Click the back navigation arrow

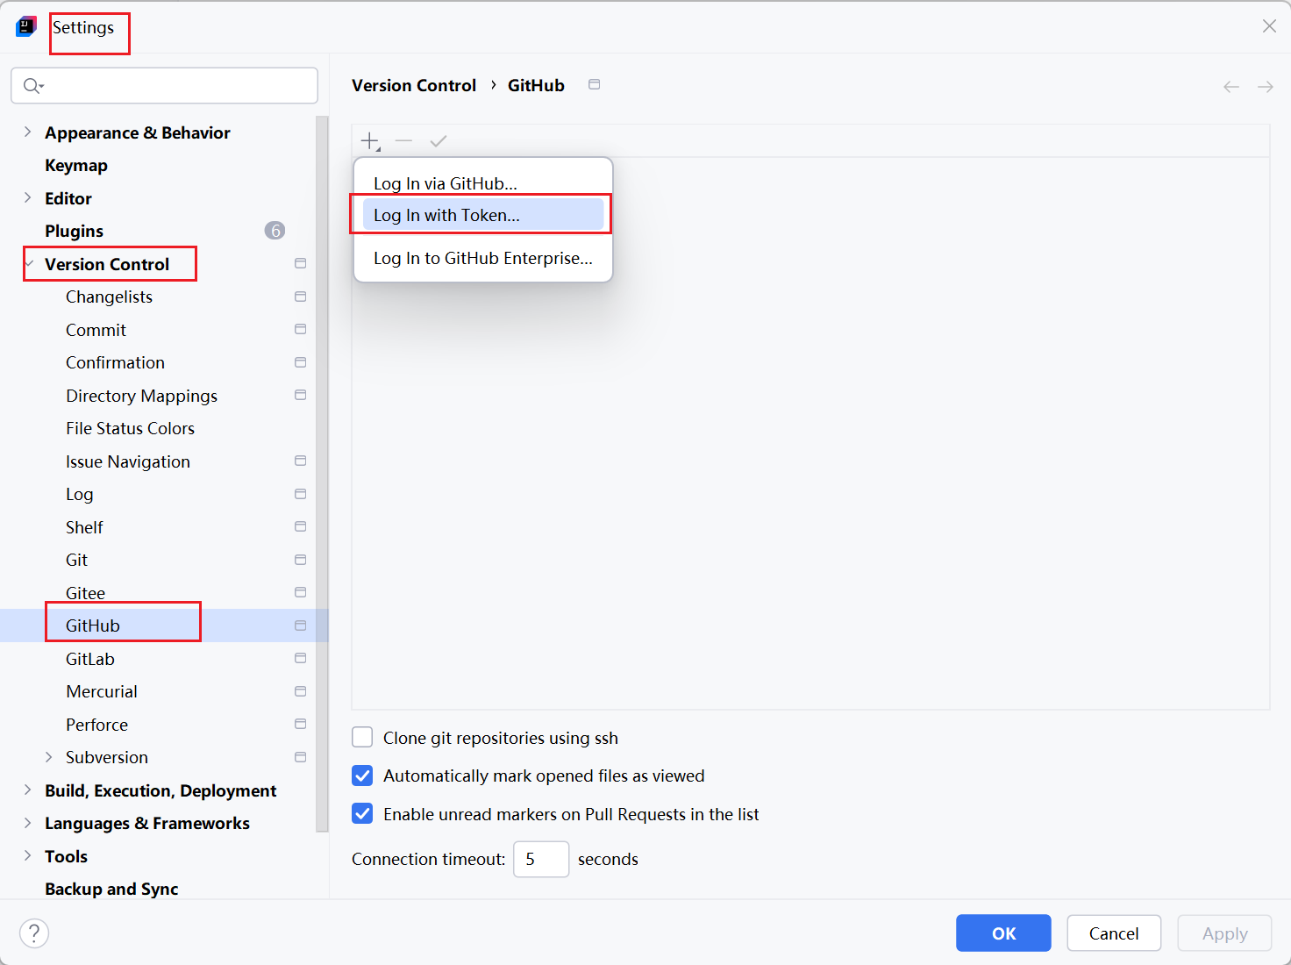1231,86
